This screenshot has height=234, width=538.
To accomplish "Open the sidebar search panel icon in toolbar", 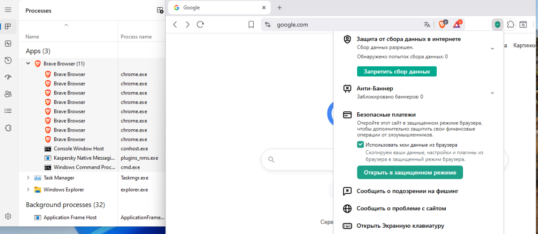I will (523, 25).
